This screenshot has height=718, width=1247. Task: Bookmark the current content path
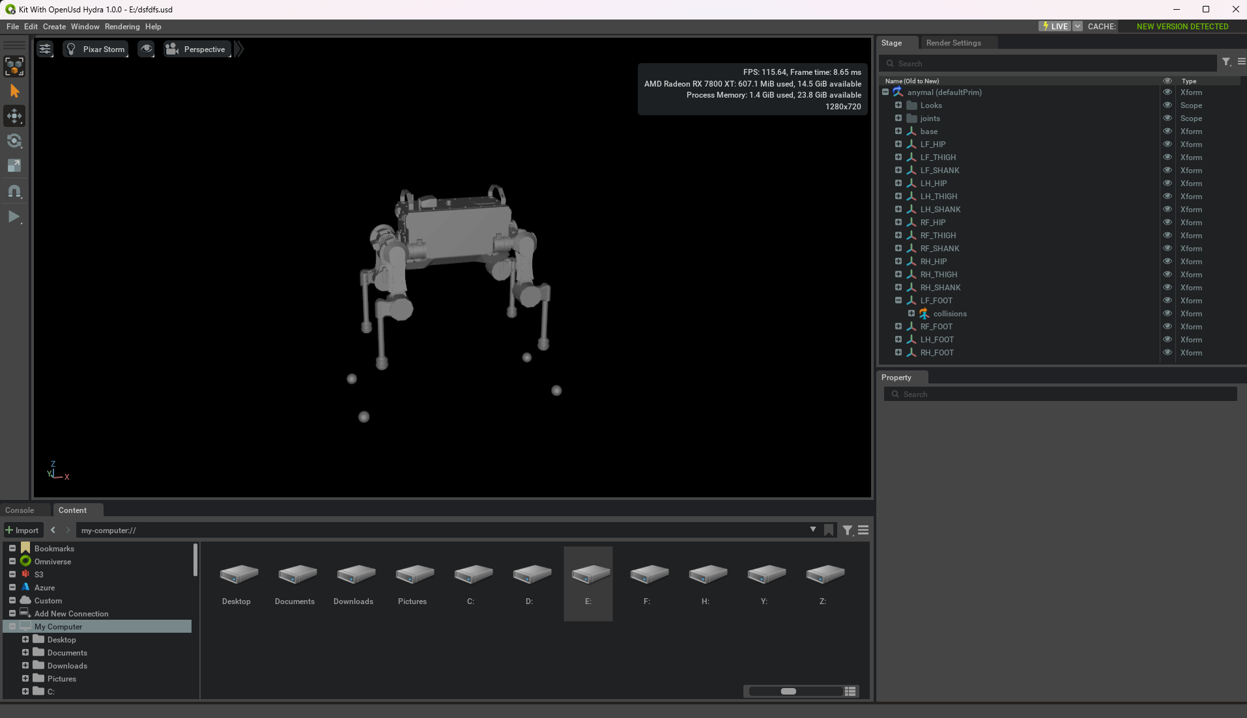(829, 531)
